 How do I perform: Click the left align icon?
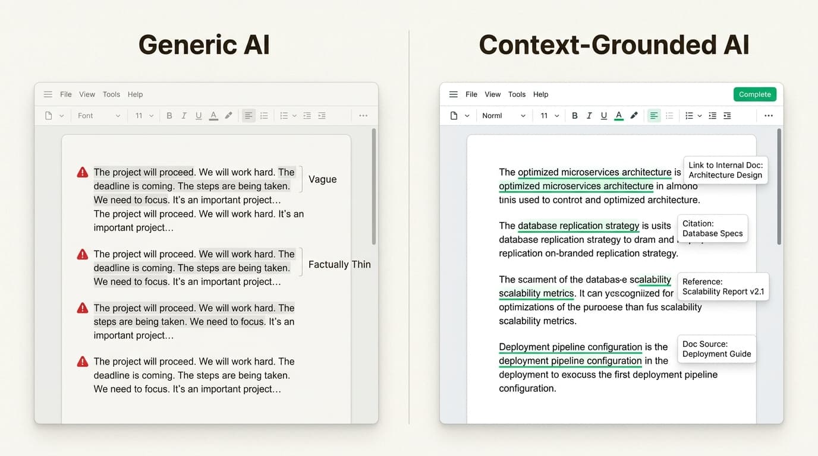[248, 115]
